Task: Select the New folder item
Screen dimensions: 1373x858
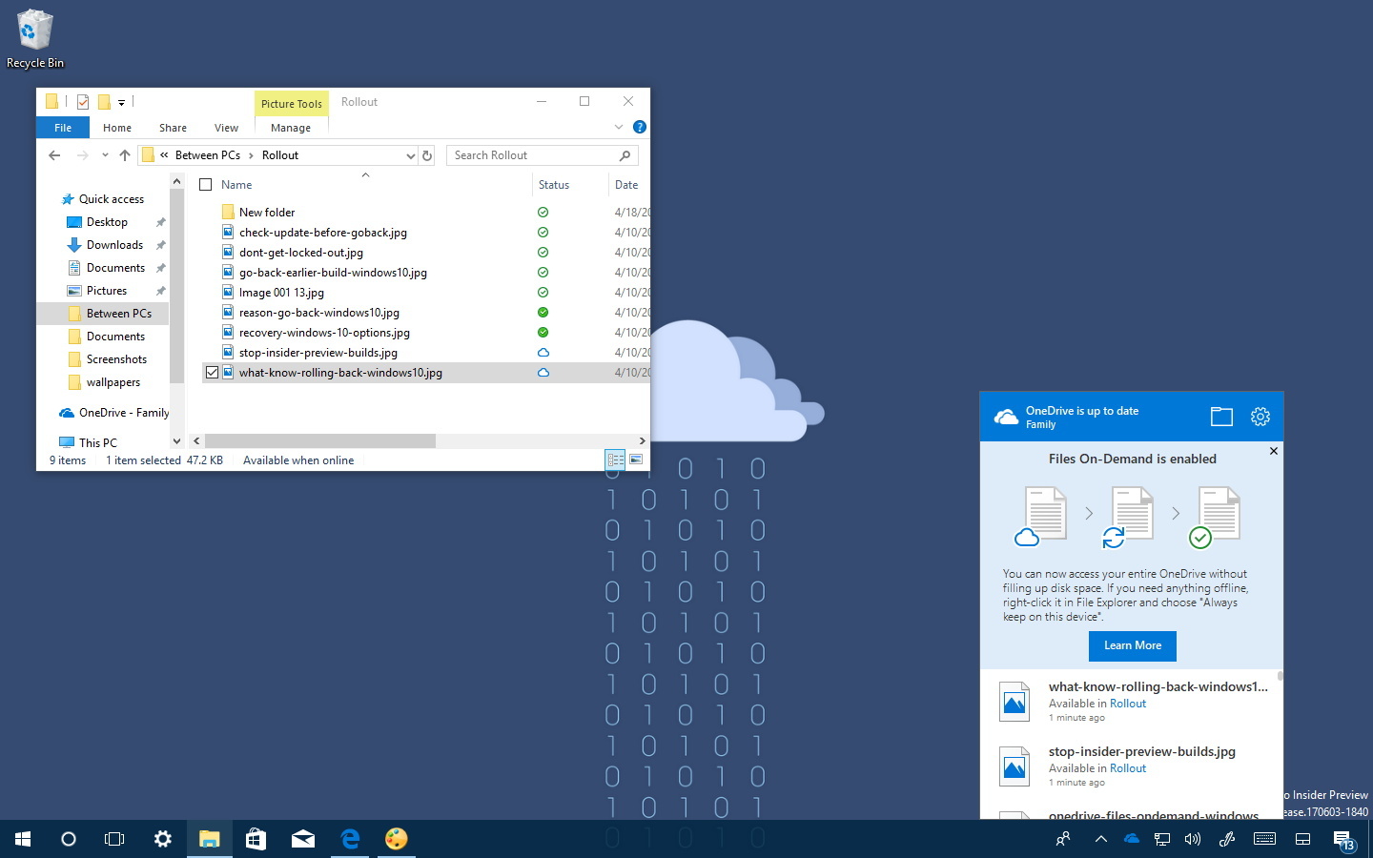Action: coord(267,213)
